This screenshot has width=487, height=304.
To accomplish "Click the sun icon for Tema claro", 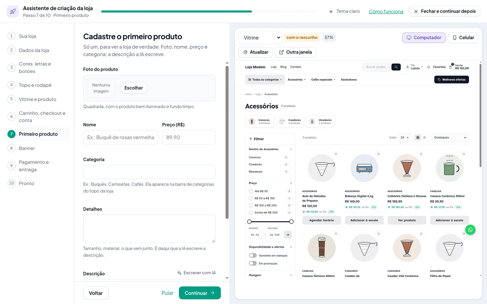I will [331, 12].
